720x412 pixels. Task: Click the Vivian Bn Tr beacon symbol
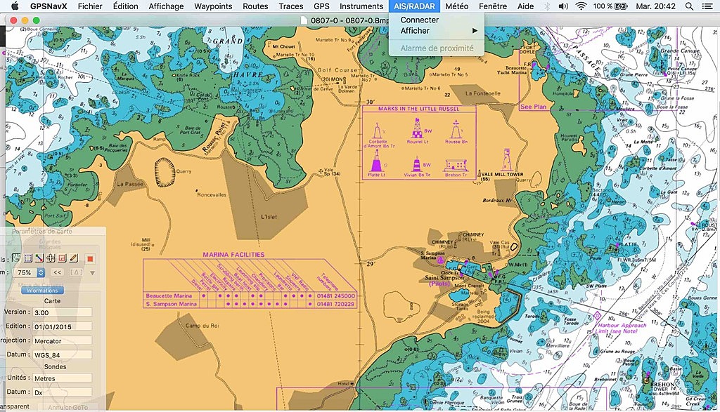click(416, 164)
